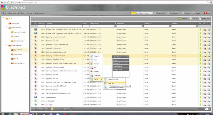Screen dimensions: 213x115
Task: Pick Silinme Tarihi field in Alan Seçici
Action: [x=121, y=69]
